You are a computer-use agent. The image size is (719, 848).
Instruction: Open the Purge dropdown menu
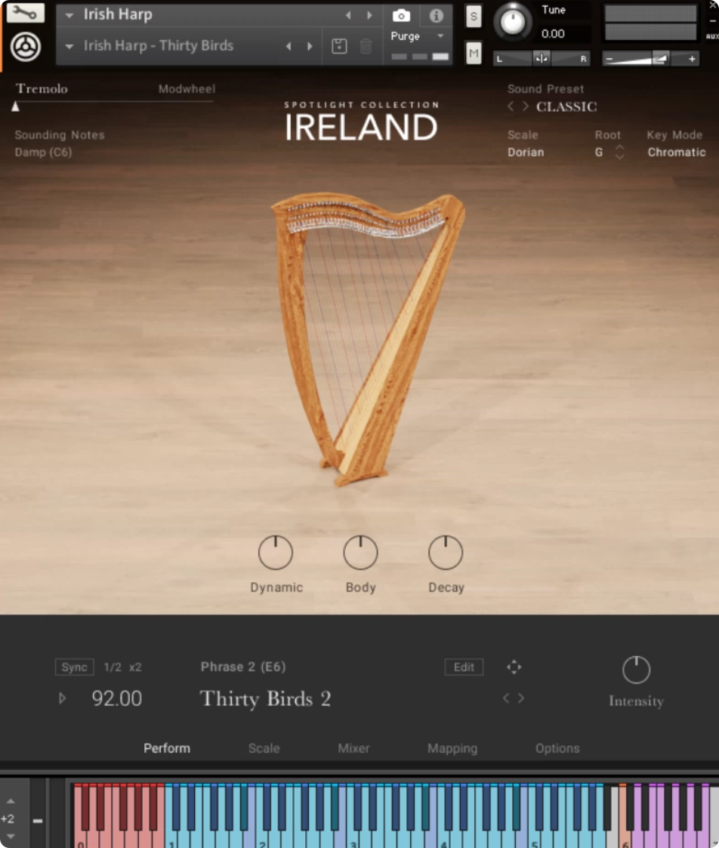(x=440, y=36)
